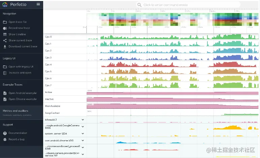Viewport: 260px width, 158px height.
Task: Expand the camera.provider@2.4-service 759 track
Action: tap(83, 154)
